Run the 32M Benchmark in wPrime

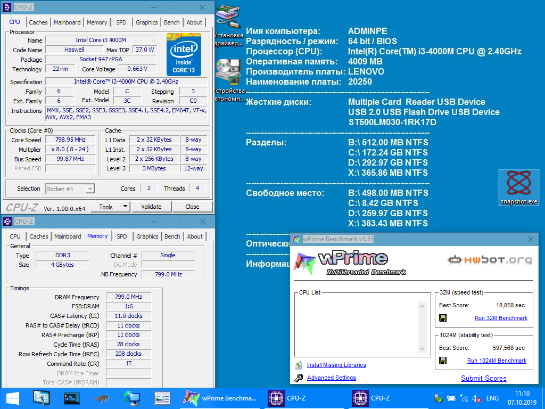[x=501, y=318]
